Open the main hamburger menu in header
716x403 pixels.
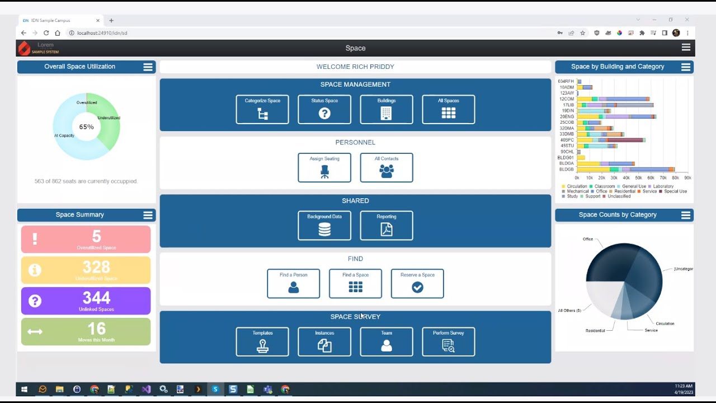(686, 48)
